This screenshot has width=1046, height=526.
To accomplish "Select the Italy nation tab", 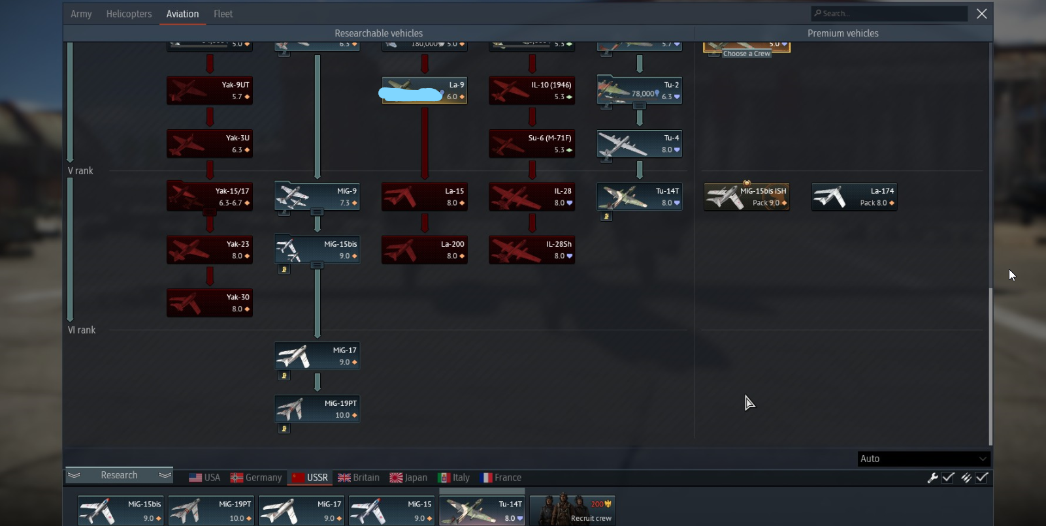I will click(x=453, y=478).
